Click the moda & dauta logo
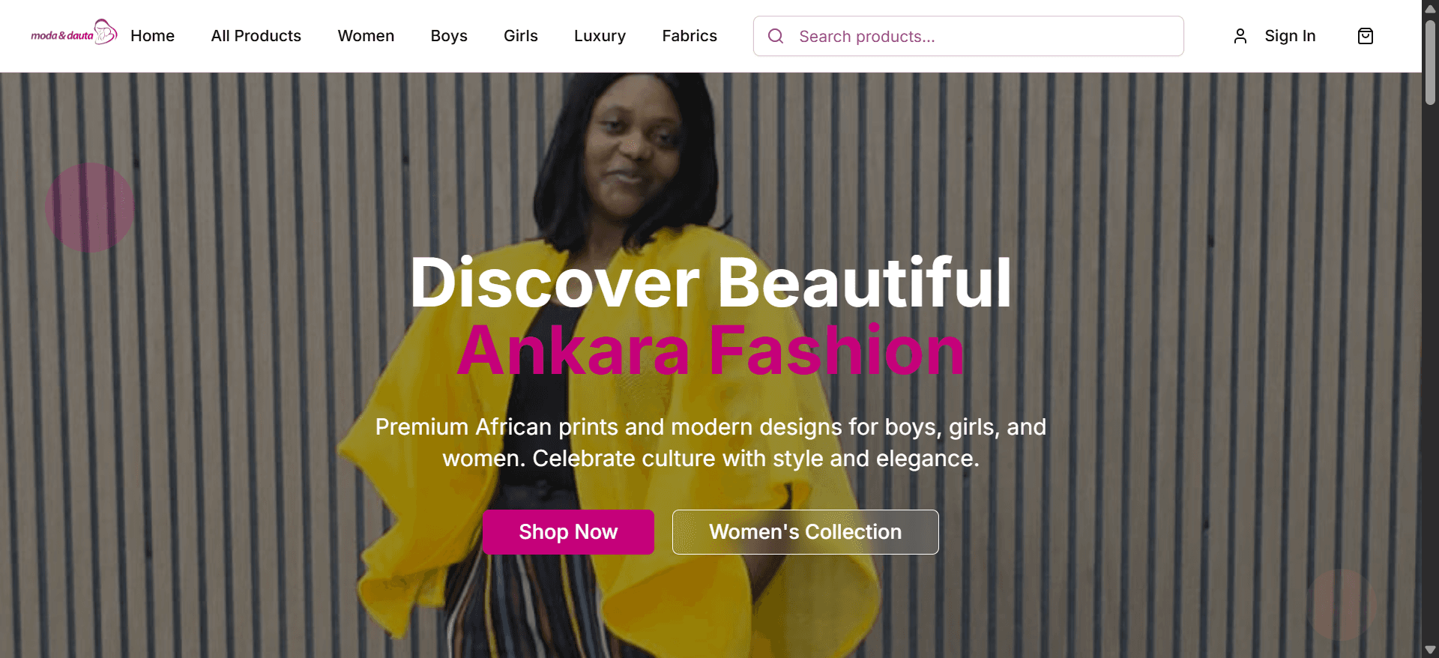Image resolution: width=1439 pixels, height=658 pixels. coord(73,34)
